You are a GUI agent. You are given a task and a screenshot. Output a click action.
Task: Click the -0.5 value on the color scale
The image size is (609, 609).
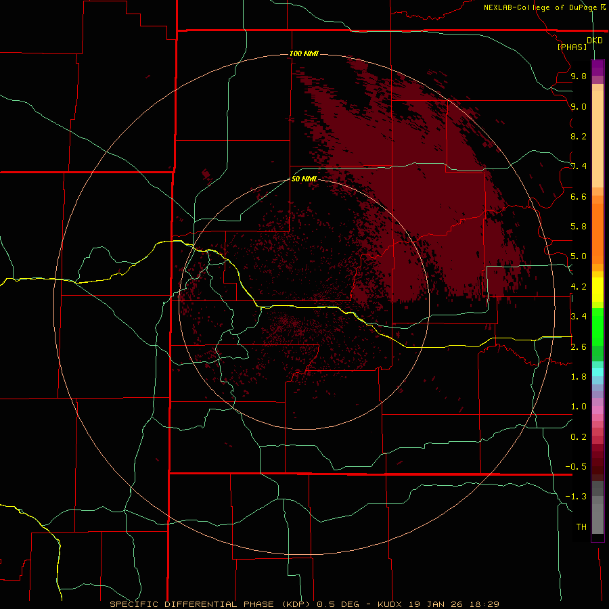[576, 467]
